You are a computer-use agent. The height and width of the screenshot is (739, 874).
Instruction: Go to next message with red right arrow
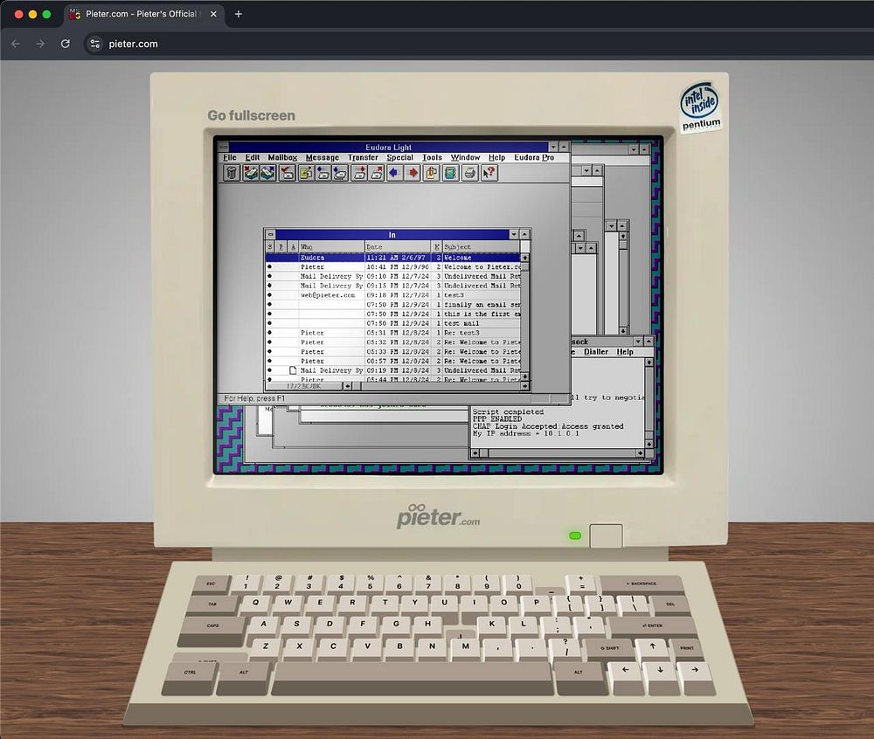(x=413, y=173)
